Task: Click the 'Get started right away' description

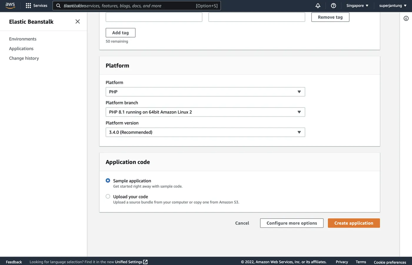Action: tap(148, 186)
